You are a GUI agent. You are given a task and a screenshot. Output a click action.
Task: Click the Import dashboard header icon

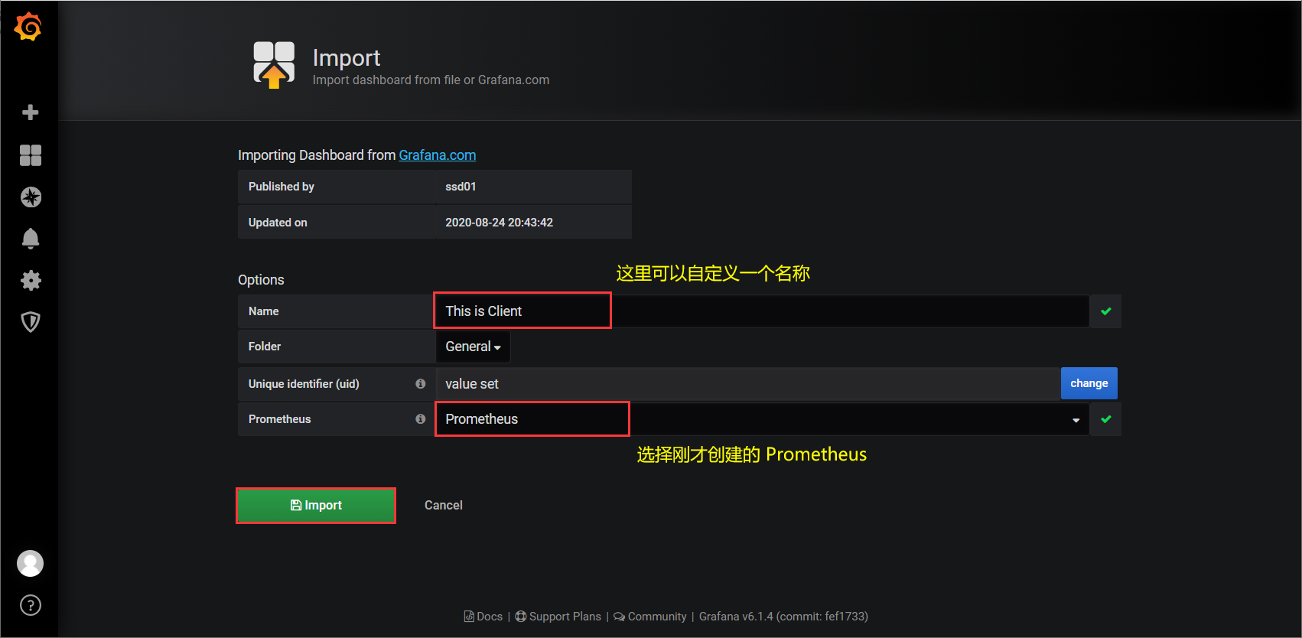[x=274, y=65]
